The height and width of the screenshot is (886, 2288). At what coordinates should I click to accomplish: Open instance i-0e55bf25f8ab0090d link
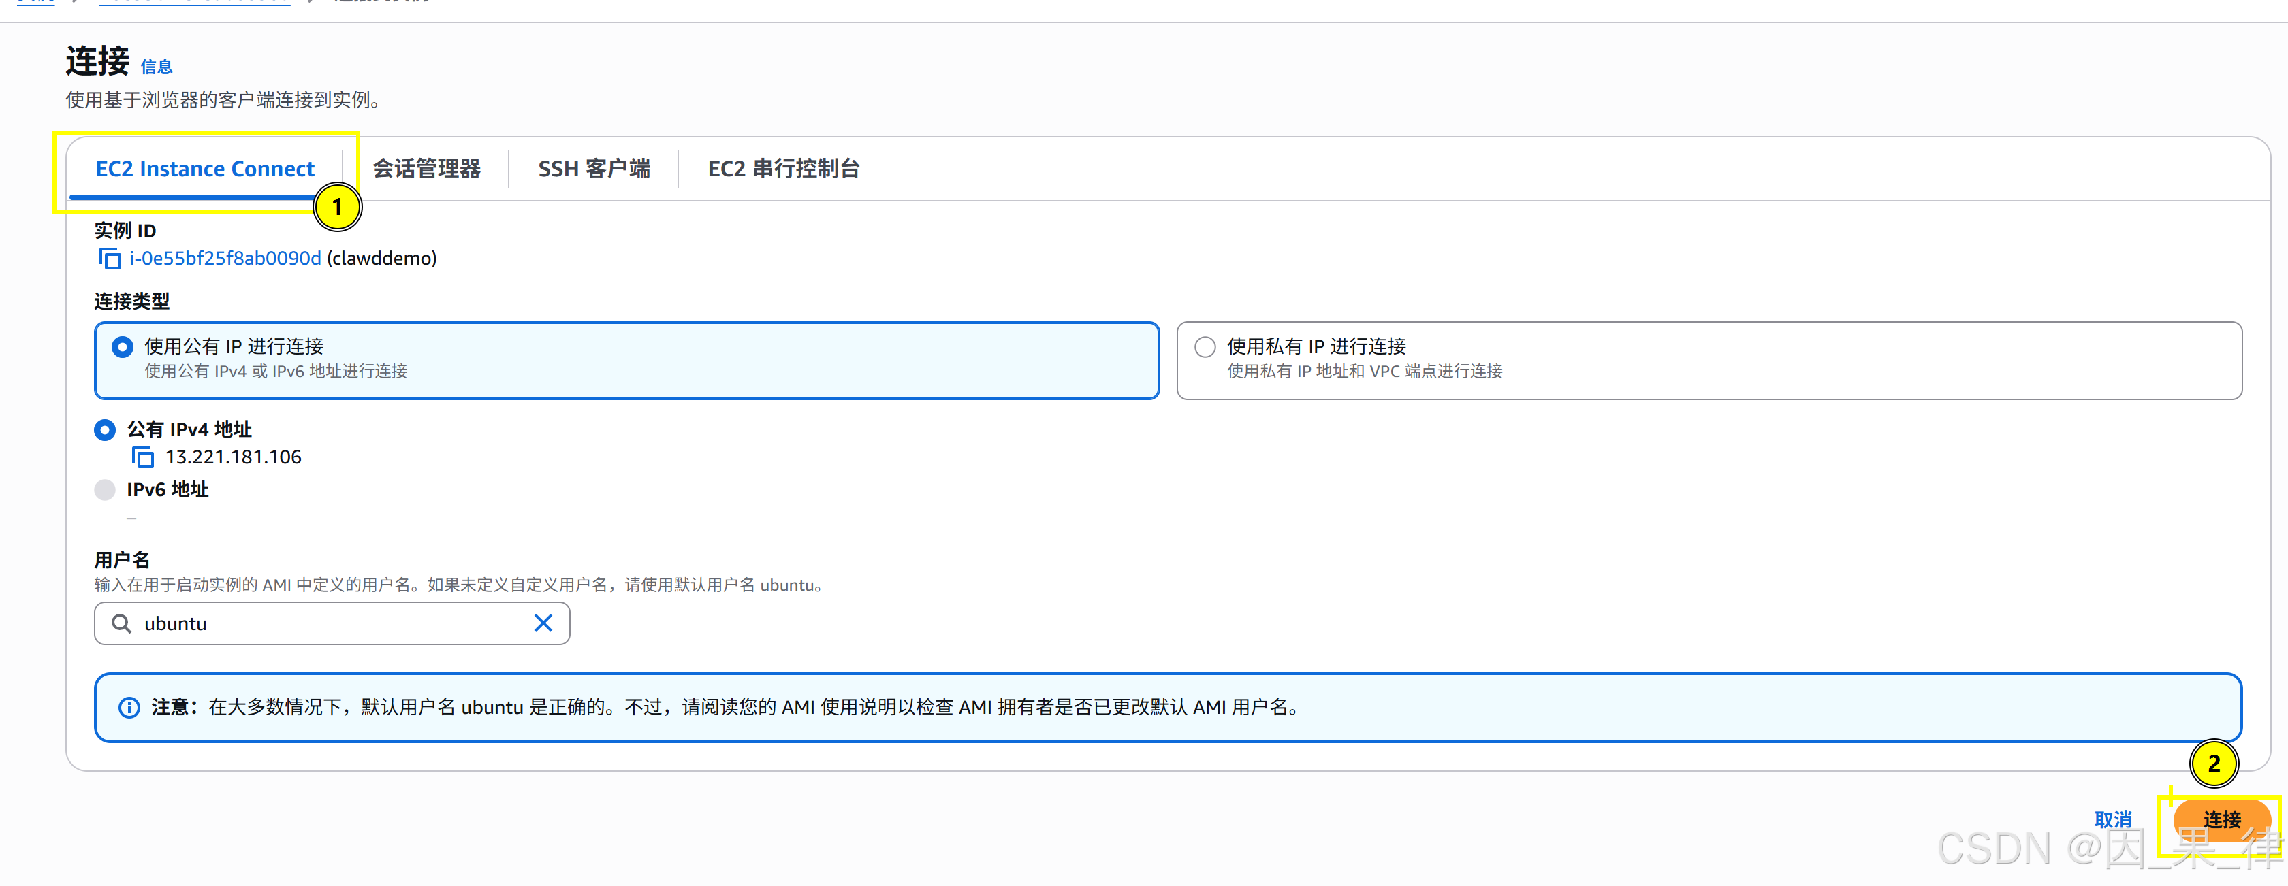[225, 259]
